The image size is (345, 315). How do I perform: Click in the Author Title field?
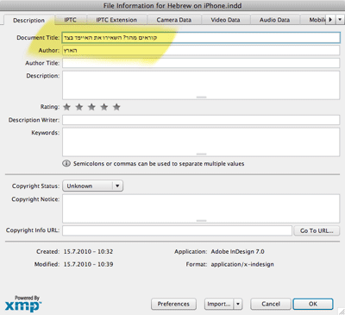(x=201, y=63)
